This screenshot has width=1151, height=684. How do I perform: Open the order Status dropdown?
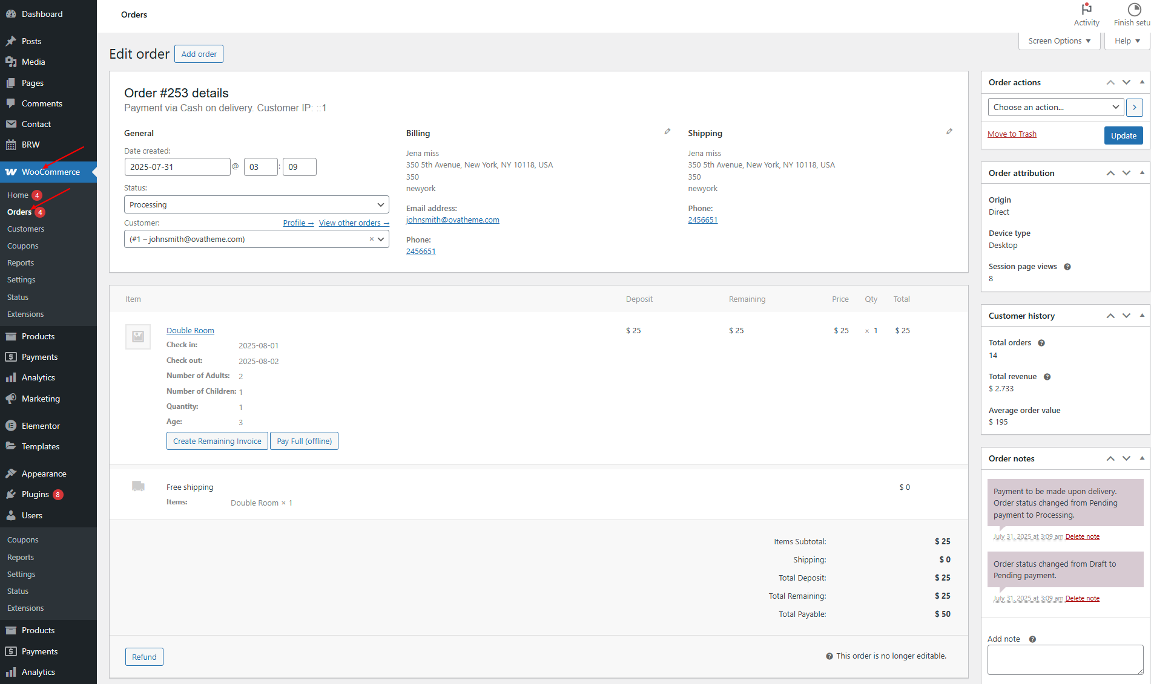256,205
